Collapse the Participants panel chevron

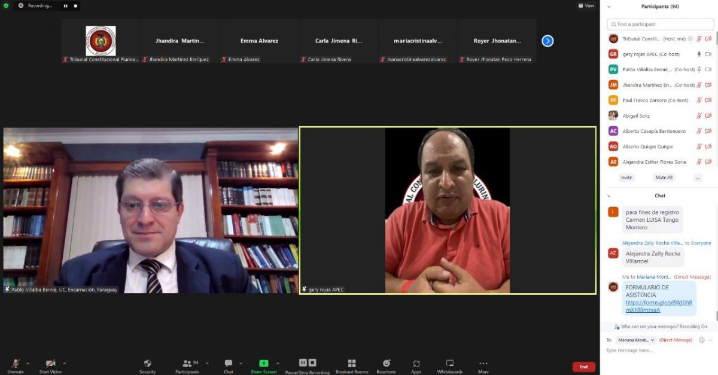[609, 7]
